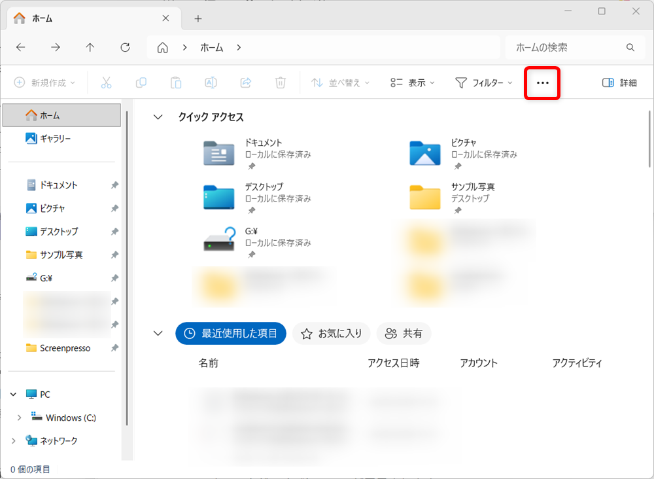The height and width of the screenshot is (479, 654).
Task: Expand the Windows (C:) tree item
Action: [x=20, y=417]
